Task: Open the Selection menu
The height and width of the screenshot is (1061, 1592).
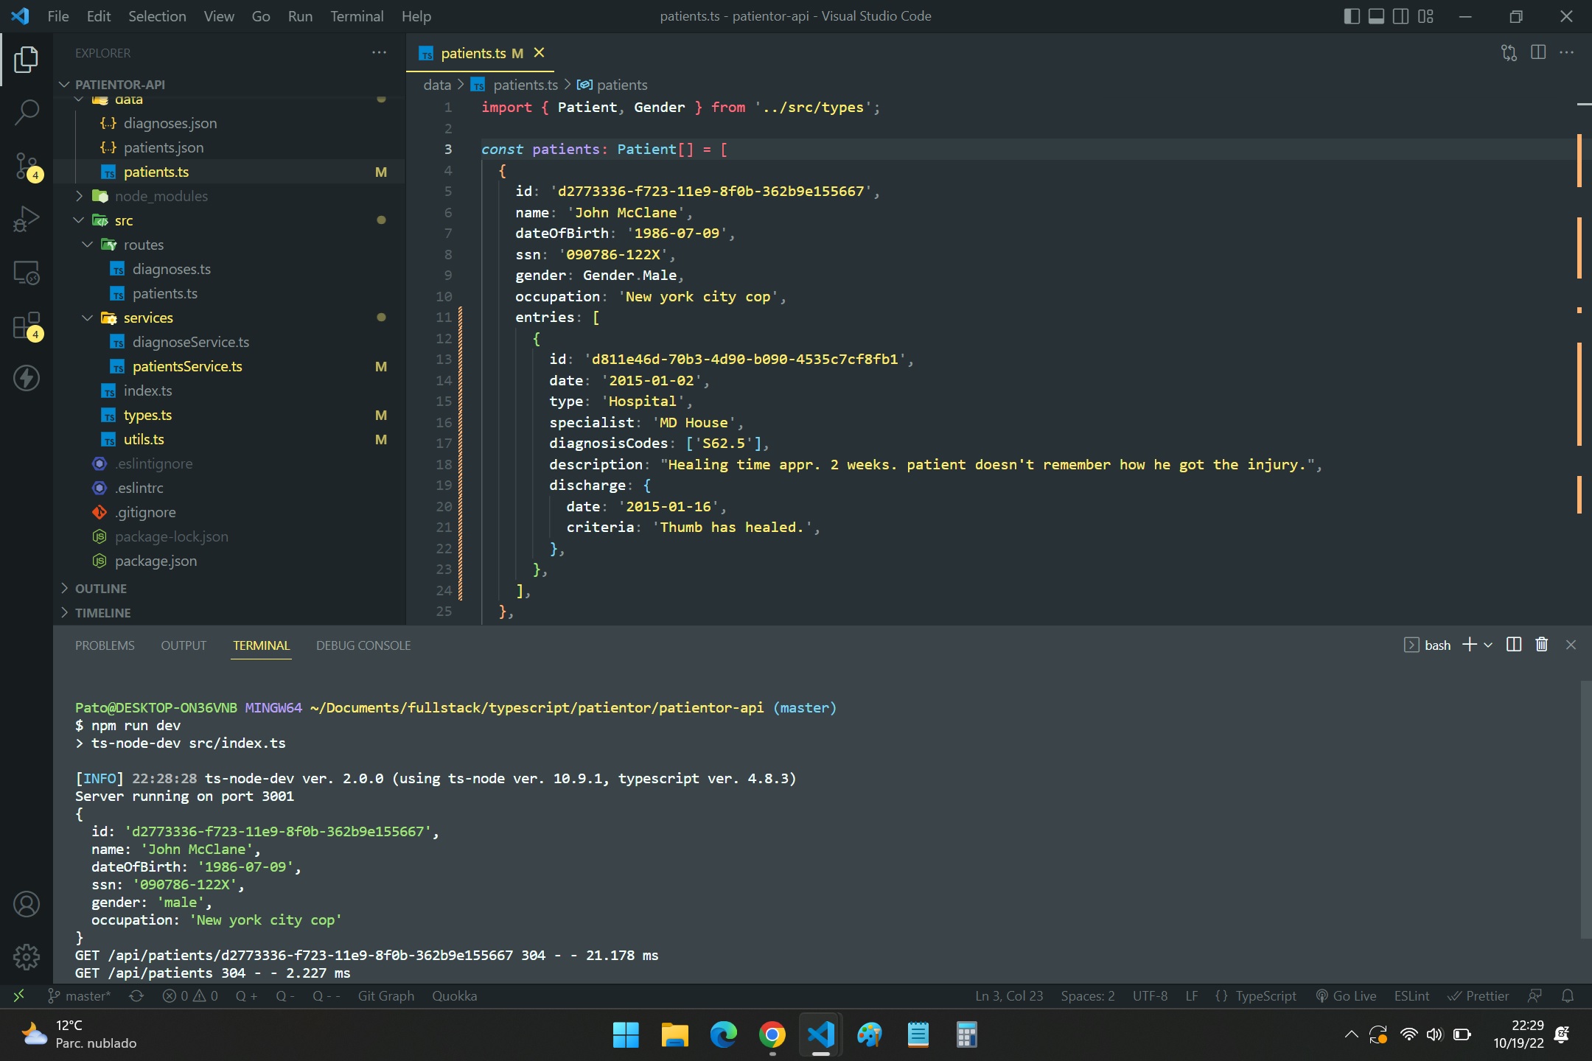Action: tap(157, 16)
